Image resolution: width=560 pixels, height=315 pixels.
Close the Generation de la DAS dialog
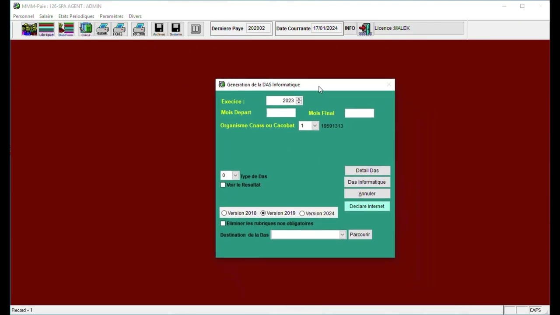click(388, 84)
